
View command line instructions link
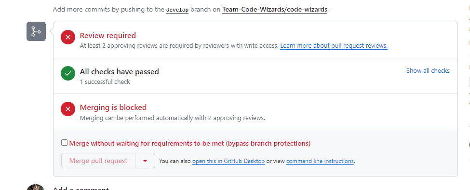320,161
